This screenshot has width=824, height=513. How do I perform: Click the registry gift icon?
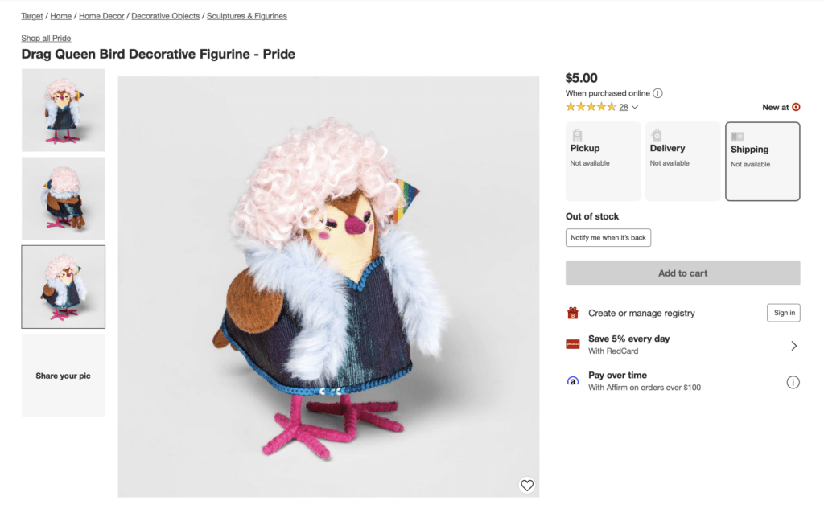573,313
